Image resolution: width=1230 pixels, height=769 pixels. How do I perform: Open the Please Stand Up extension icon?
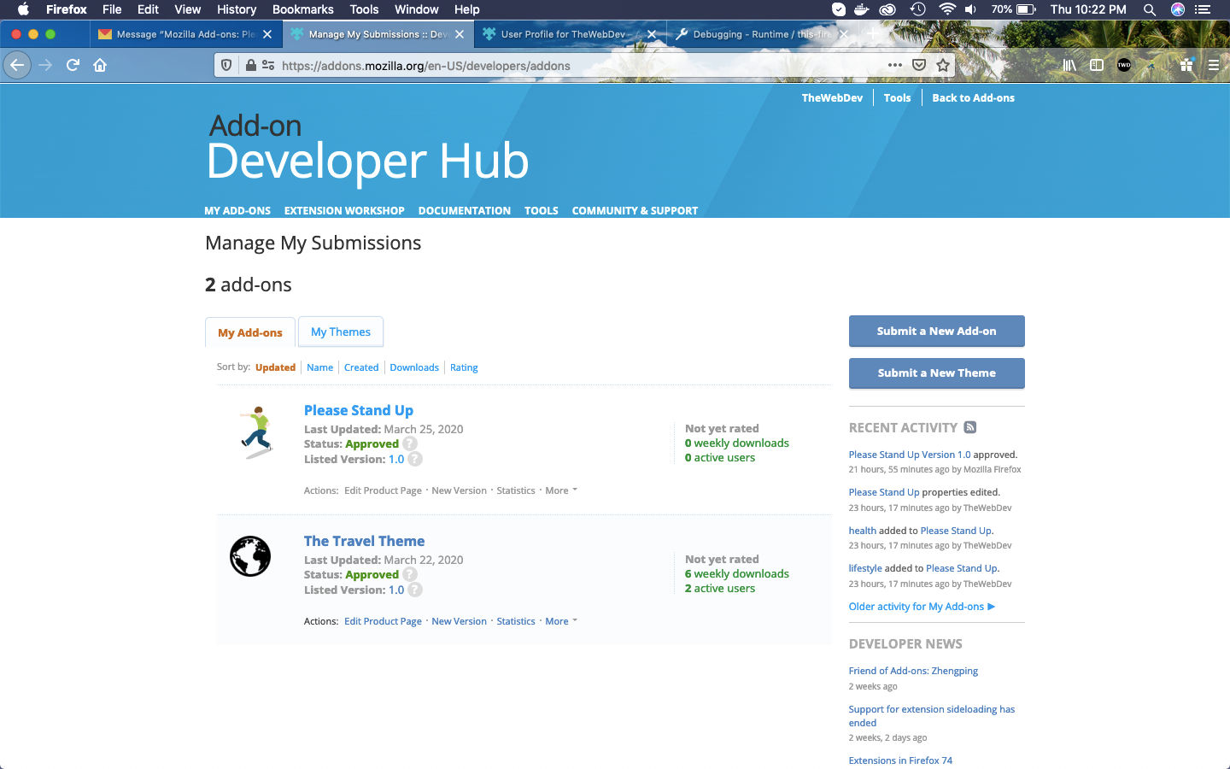pos(1152,65)
